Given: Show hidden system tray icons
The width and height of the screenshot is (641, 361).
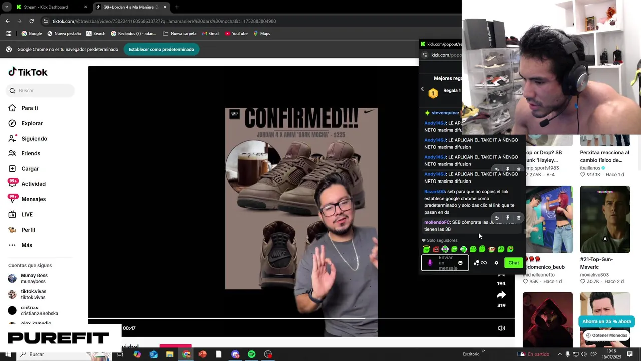Looking at the screenshot, I should (x=559, y=354).
